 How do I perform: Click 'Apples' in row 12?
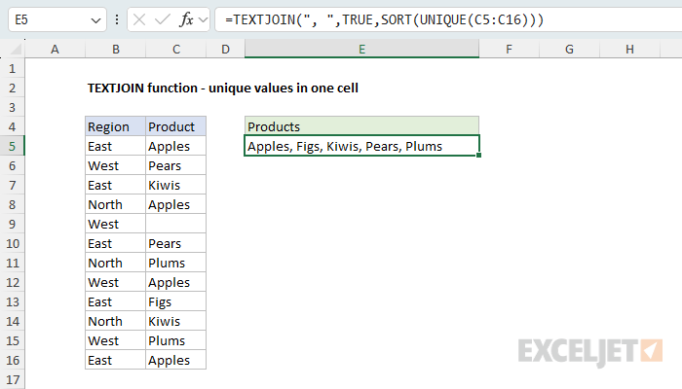[x=175, y=283]
